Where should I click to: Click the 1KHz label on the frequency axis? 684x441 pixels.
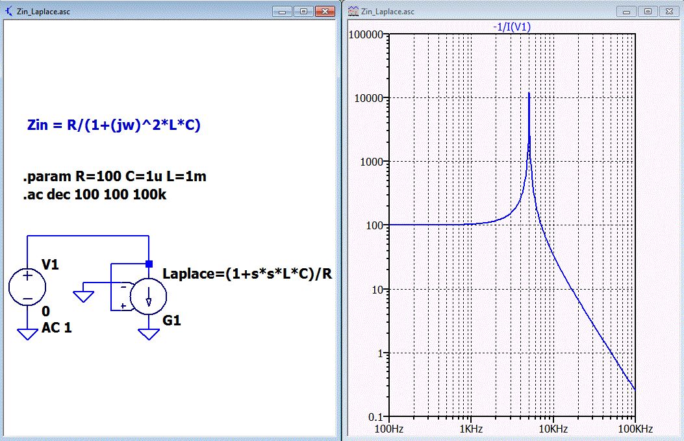470,429
